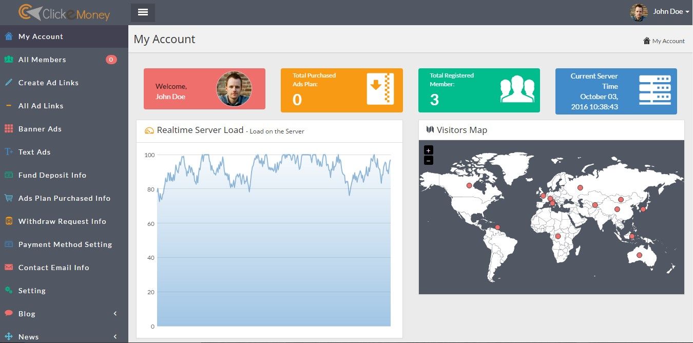The width and height of the screenshot is (693, 343).
Task: Open Withdraw Request Info
Action: click(64, 221)
